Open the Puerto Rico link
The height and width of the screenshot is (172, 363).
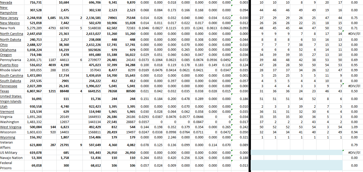click(8, 65)
